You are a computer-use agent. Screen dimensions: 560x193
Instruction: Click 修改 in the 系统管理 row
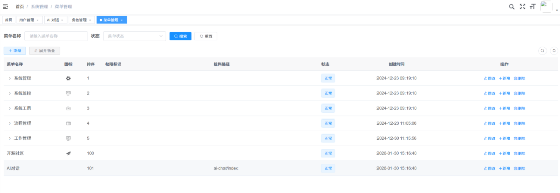pos(489,78)
